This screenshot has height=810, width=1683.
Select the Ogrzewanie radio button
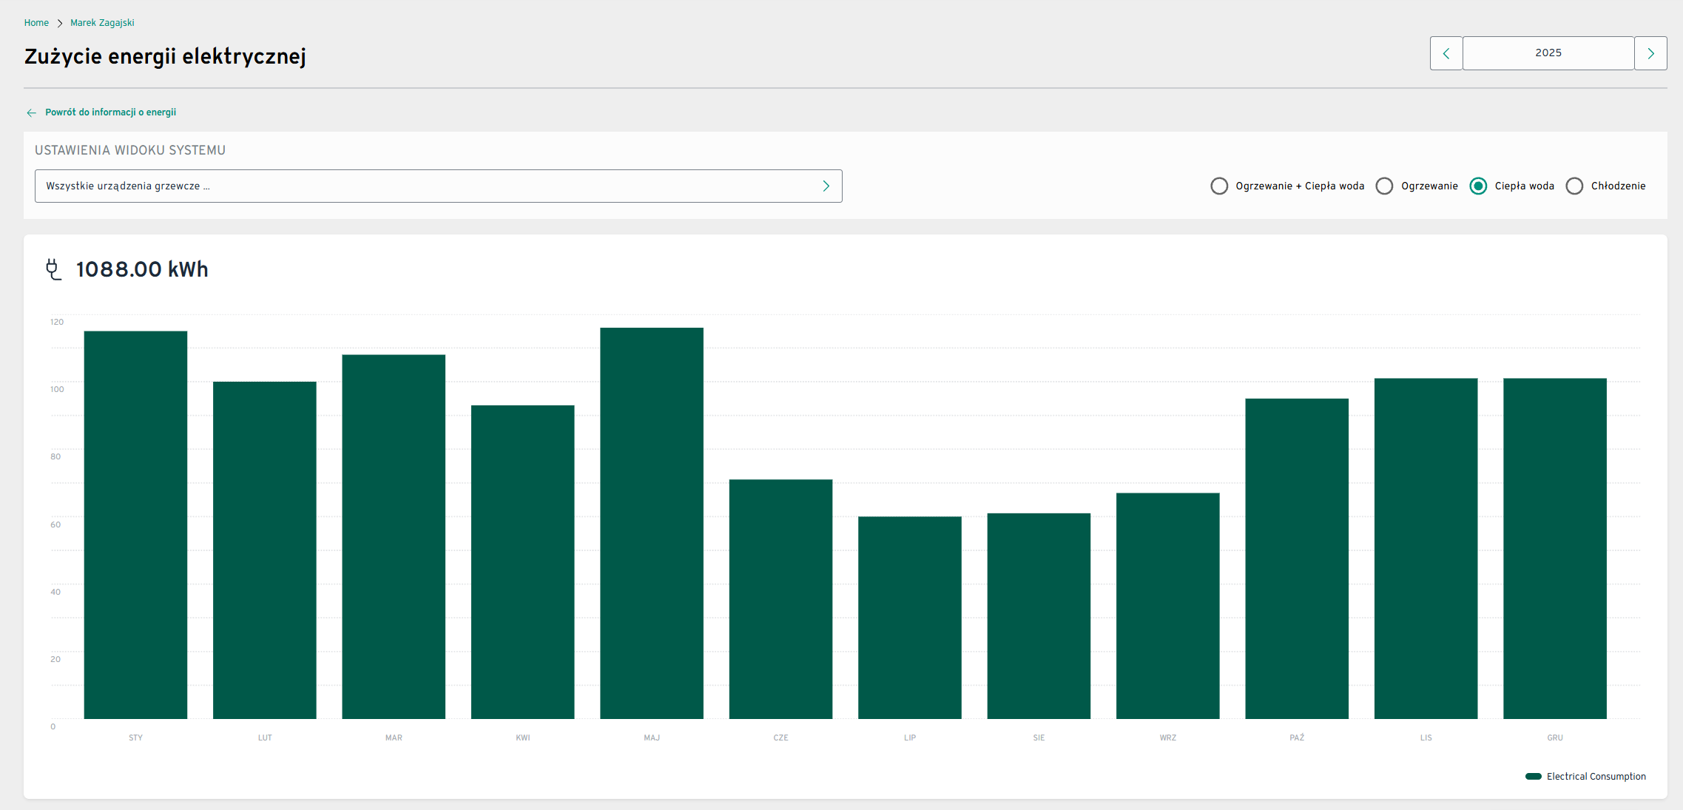tap(1384, 186)
